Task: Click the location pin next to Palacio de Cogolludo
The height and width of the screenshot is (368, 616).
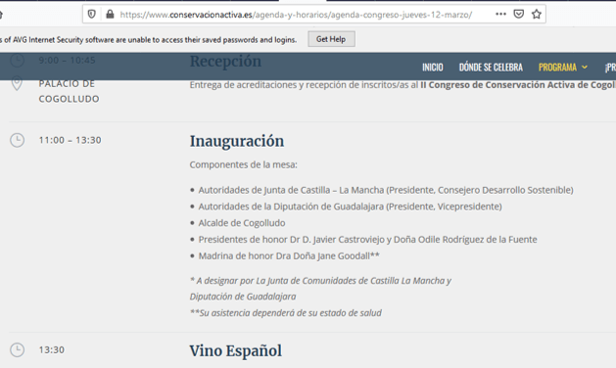Action: tap(17, 83)
